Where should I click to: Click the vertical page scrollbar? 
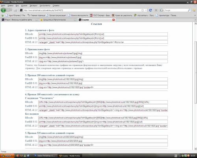pos(195,86)
